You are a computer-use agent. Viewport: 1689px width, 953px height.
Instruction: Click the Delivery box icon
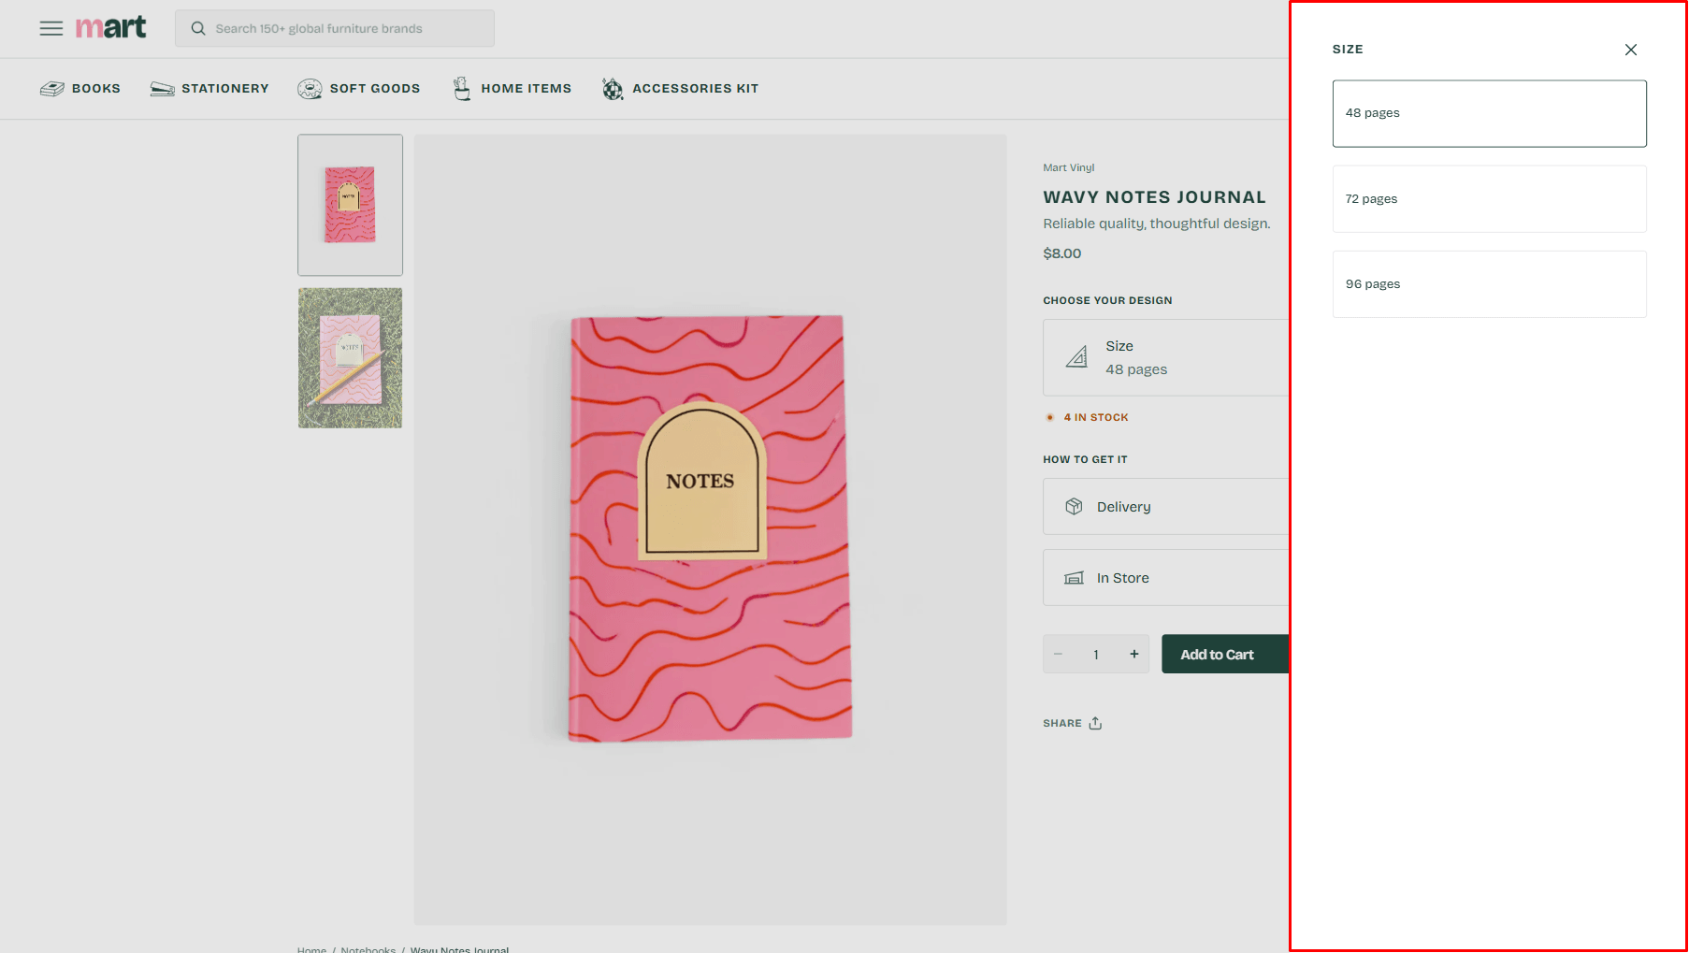pos(1074,507)
